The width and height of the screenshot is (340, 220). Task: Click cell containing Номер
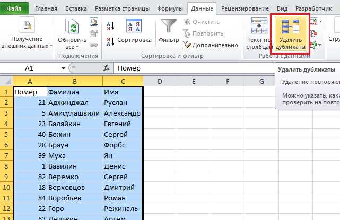[30, 92]
